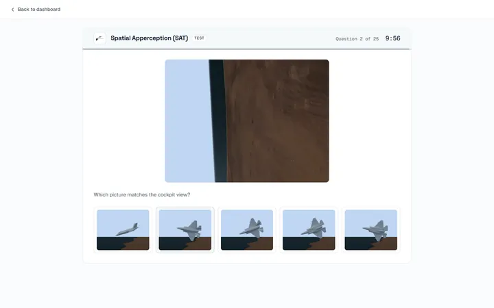Select the fifth answer thumbnail
494x308 pixels.
[370, 230]
